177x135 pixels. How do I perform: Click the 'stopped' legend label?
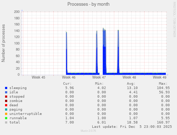coord(17,97)
